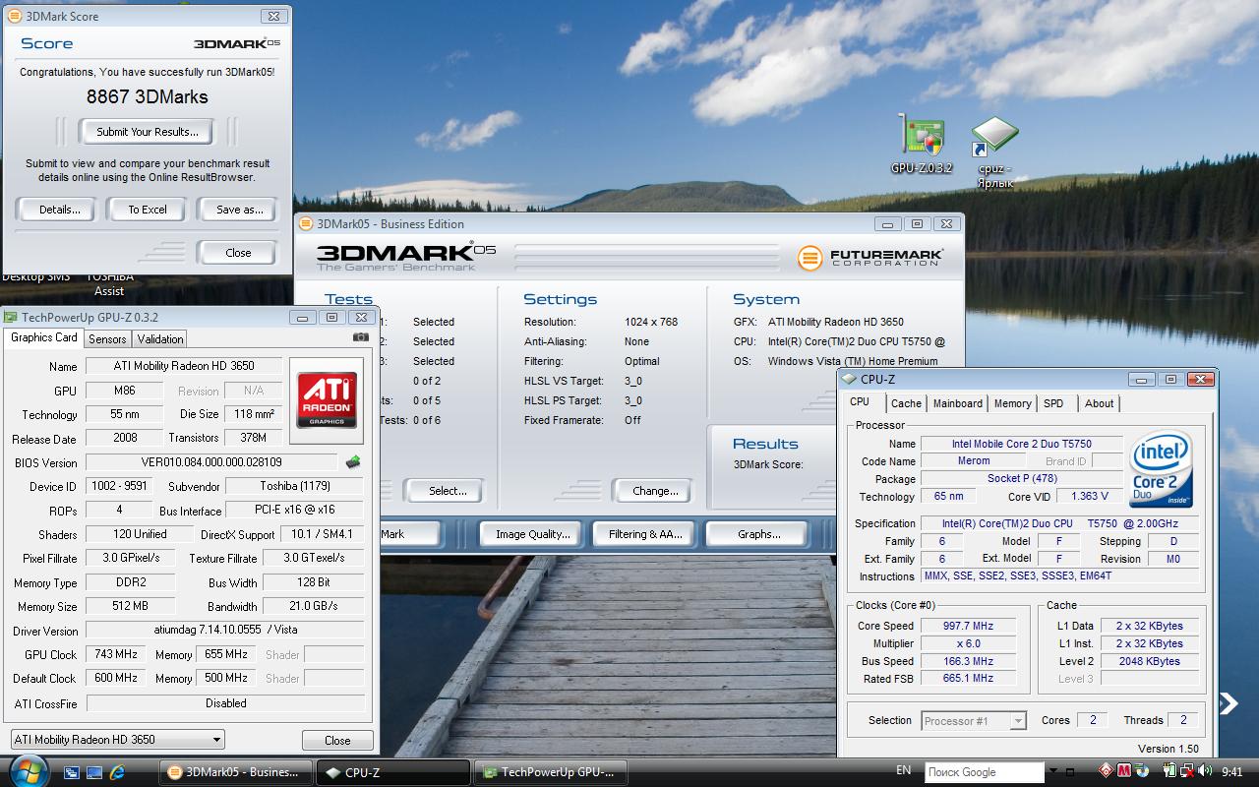
Task: Click the GPU-Z window title icon
Action: tap(11, 317)
